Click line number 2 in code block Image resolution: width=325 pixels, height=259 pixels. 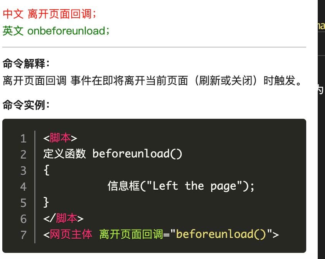tap(23, 154)
